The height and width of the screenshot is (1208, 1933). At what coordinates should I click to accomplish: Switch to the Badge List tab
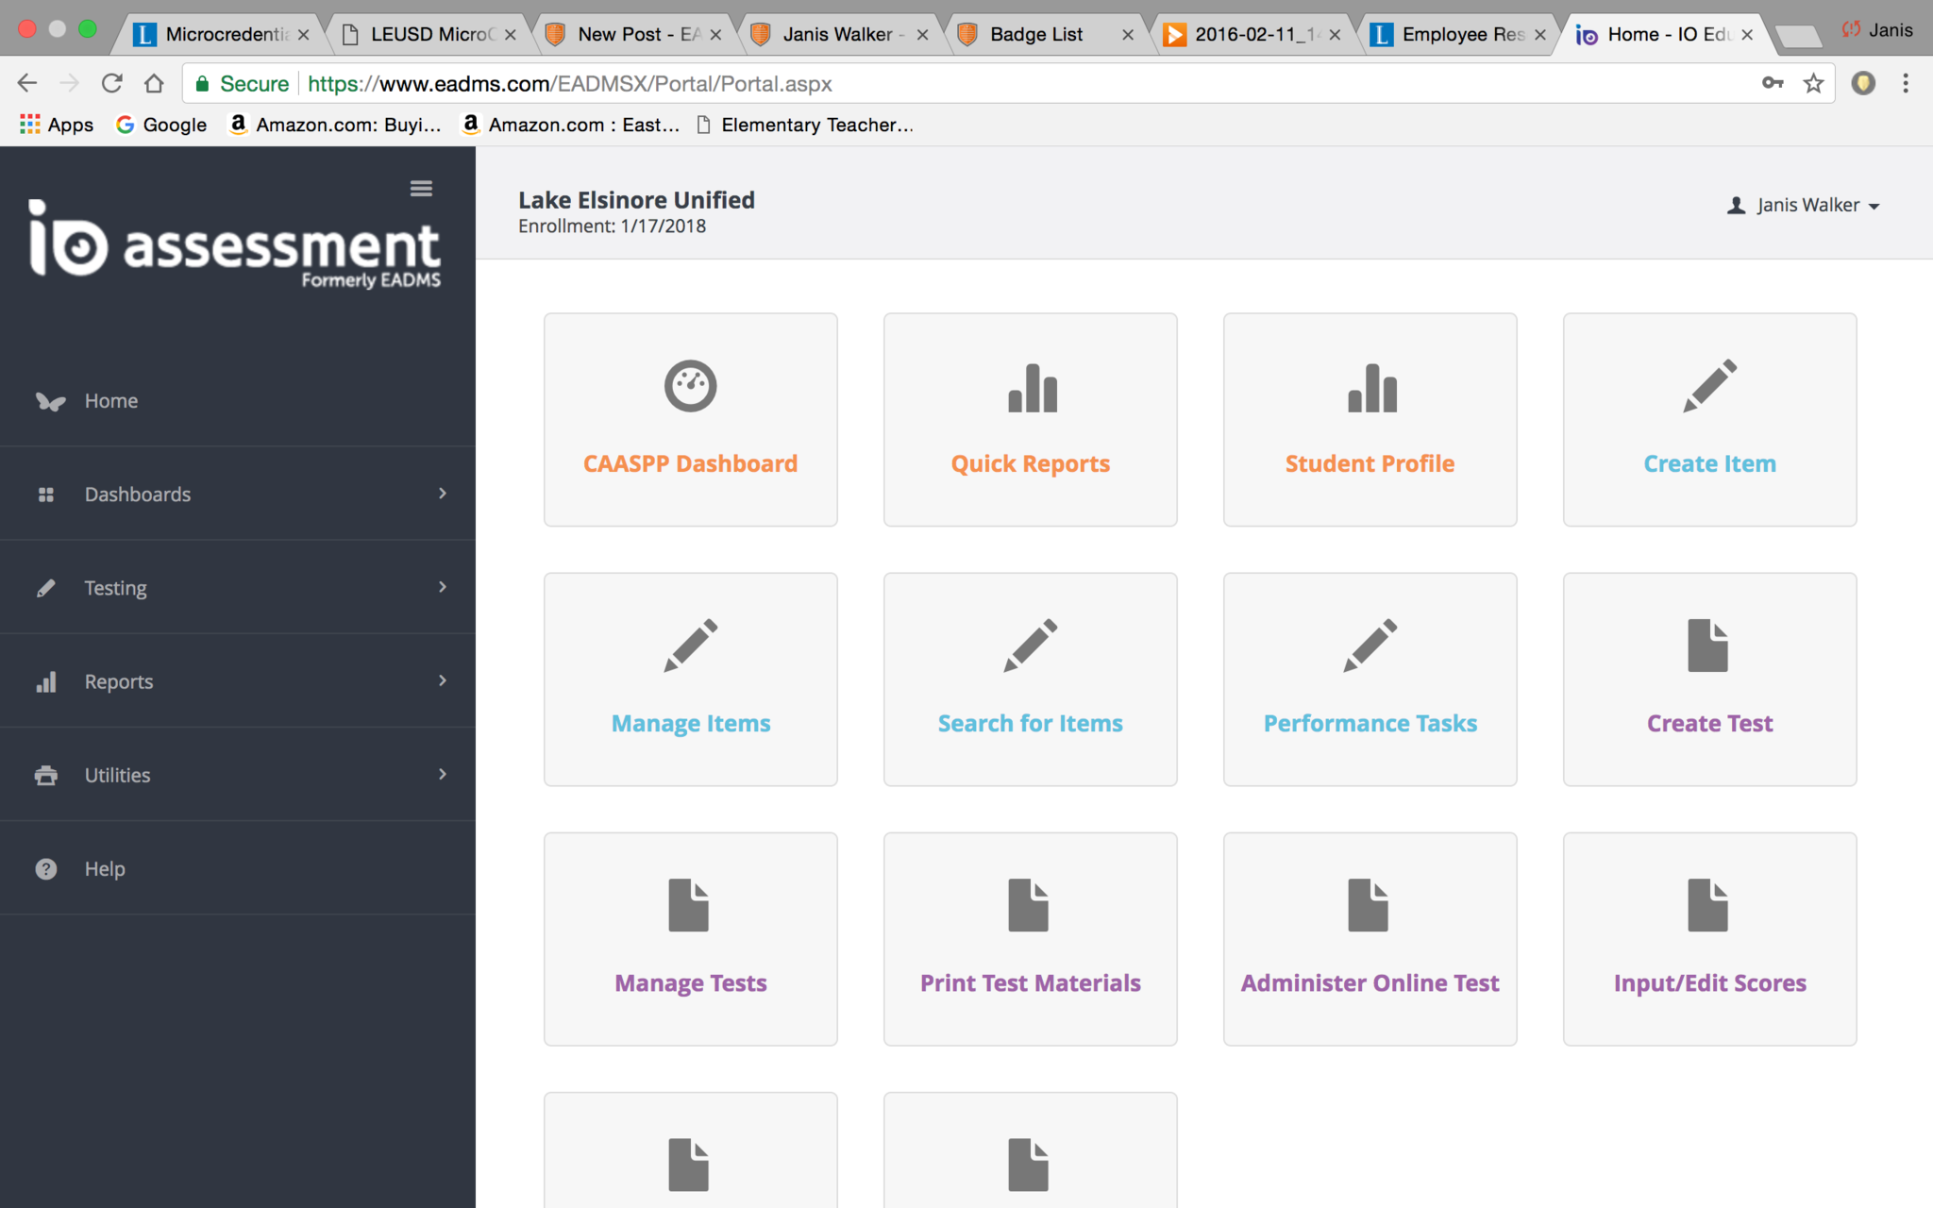(1035, 35)
